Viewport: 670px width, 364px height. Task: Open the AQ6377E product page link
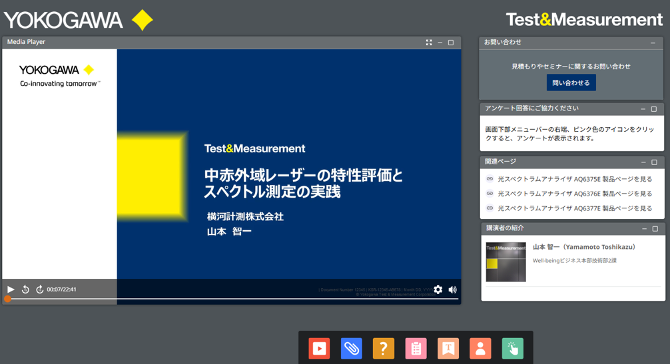[x=575, y=208]
